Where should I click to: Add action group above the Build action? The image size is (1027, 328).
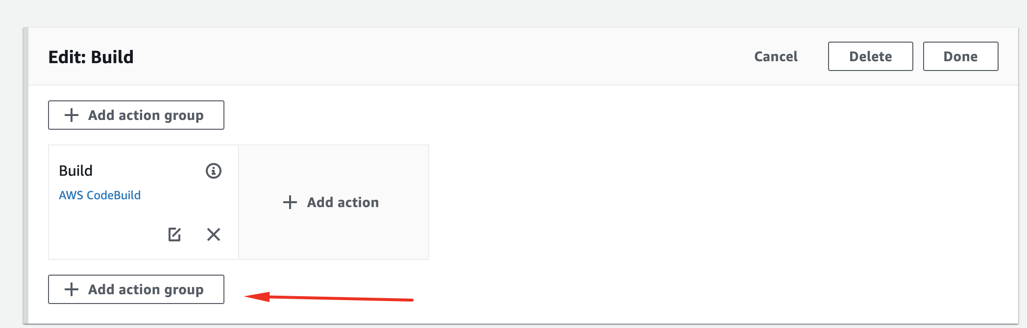[136, 115]
